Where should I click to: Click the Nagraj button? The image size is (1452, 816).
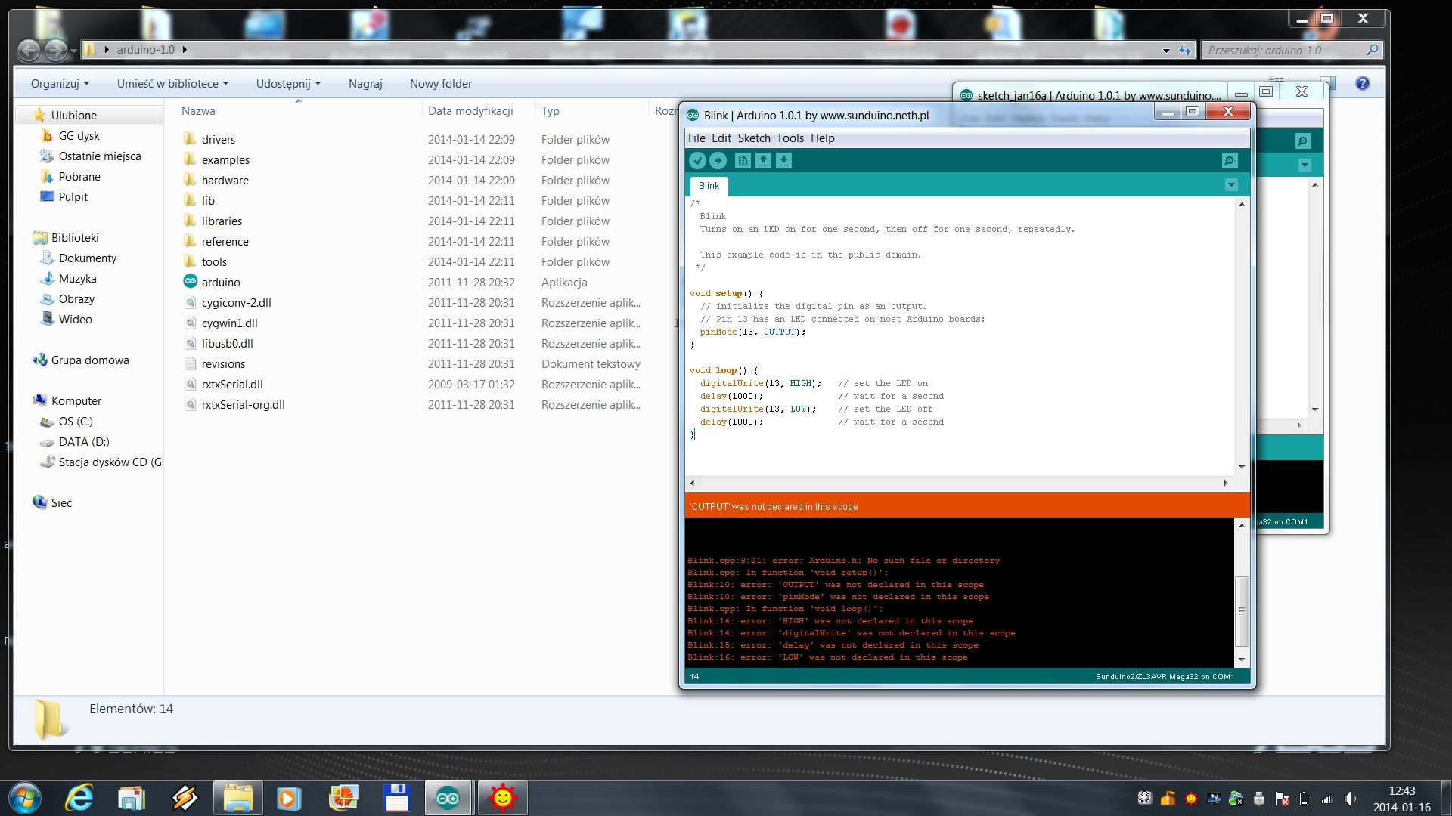tap(365, 83)
